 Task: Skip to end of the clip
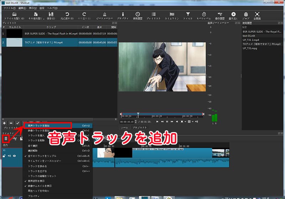point(177,122)
